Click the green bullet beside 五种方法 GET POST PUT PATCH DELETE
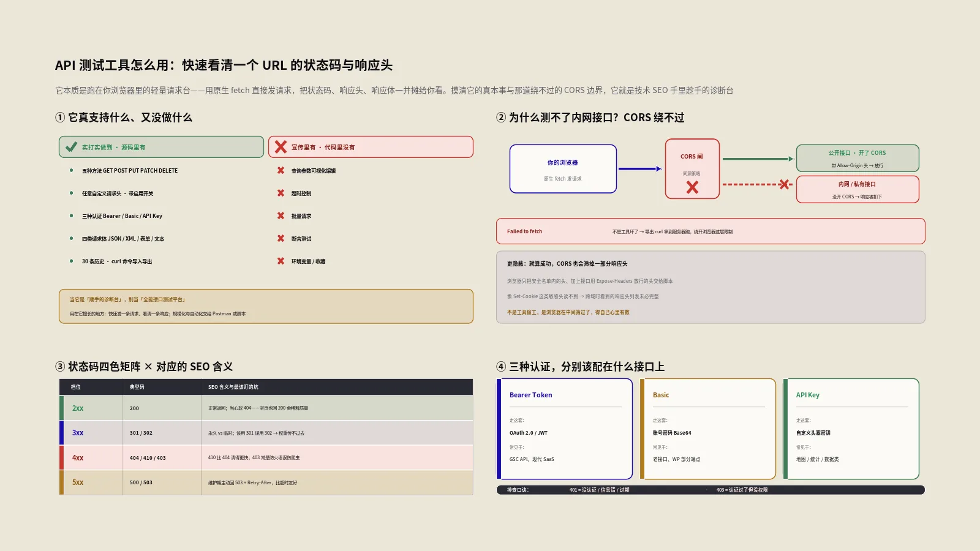The image size is (980, 551). point(71,171)
